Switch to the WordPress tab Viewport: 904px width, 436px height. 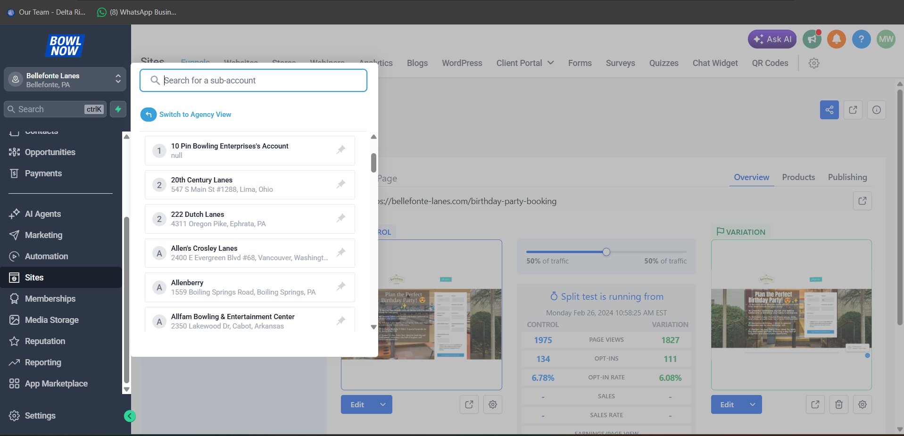[x=462, y=63]
